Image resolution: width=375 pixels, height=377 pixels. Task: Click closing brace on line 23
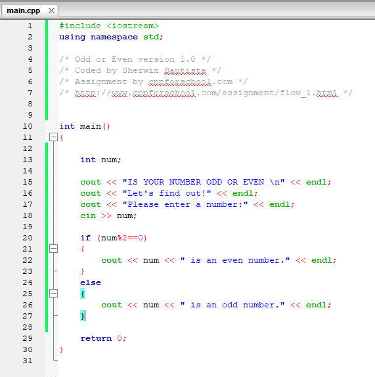point(83,271)
